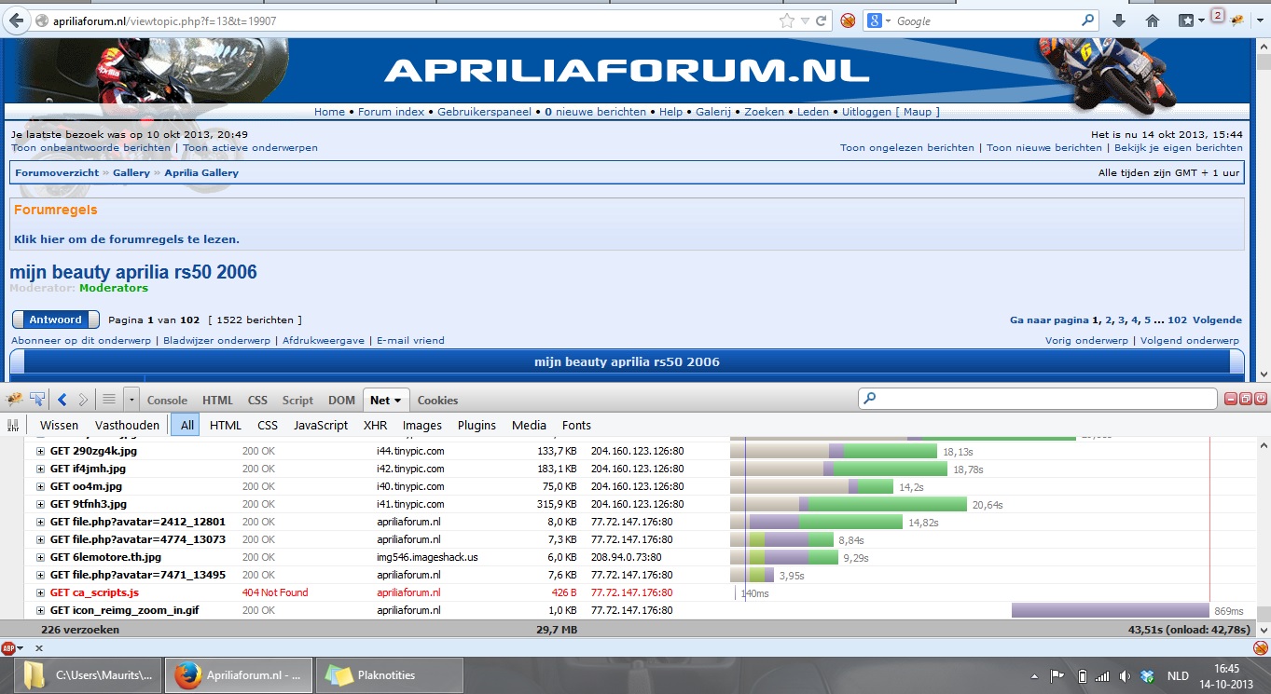Show the Firebug command line lines icon
1271x694 pixels.
coord(109,400)
